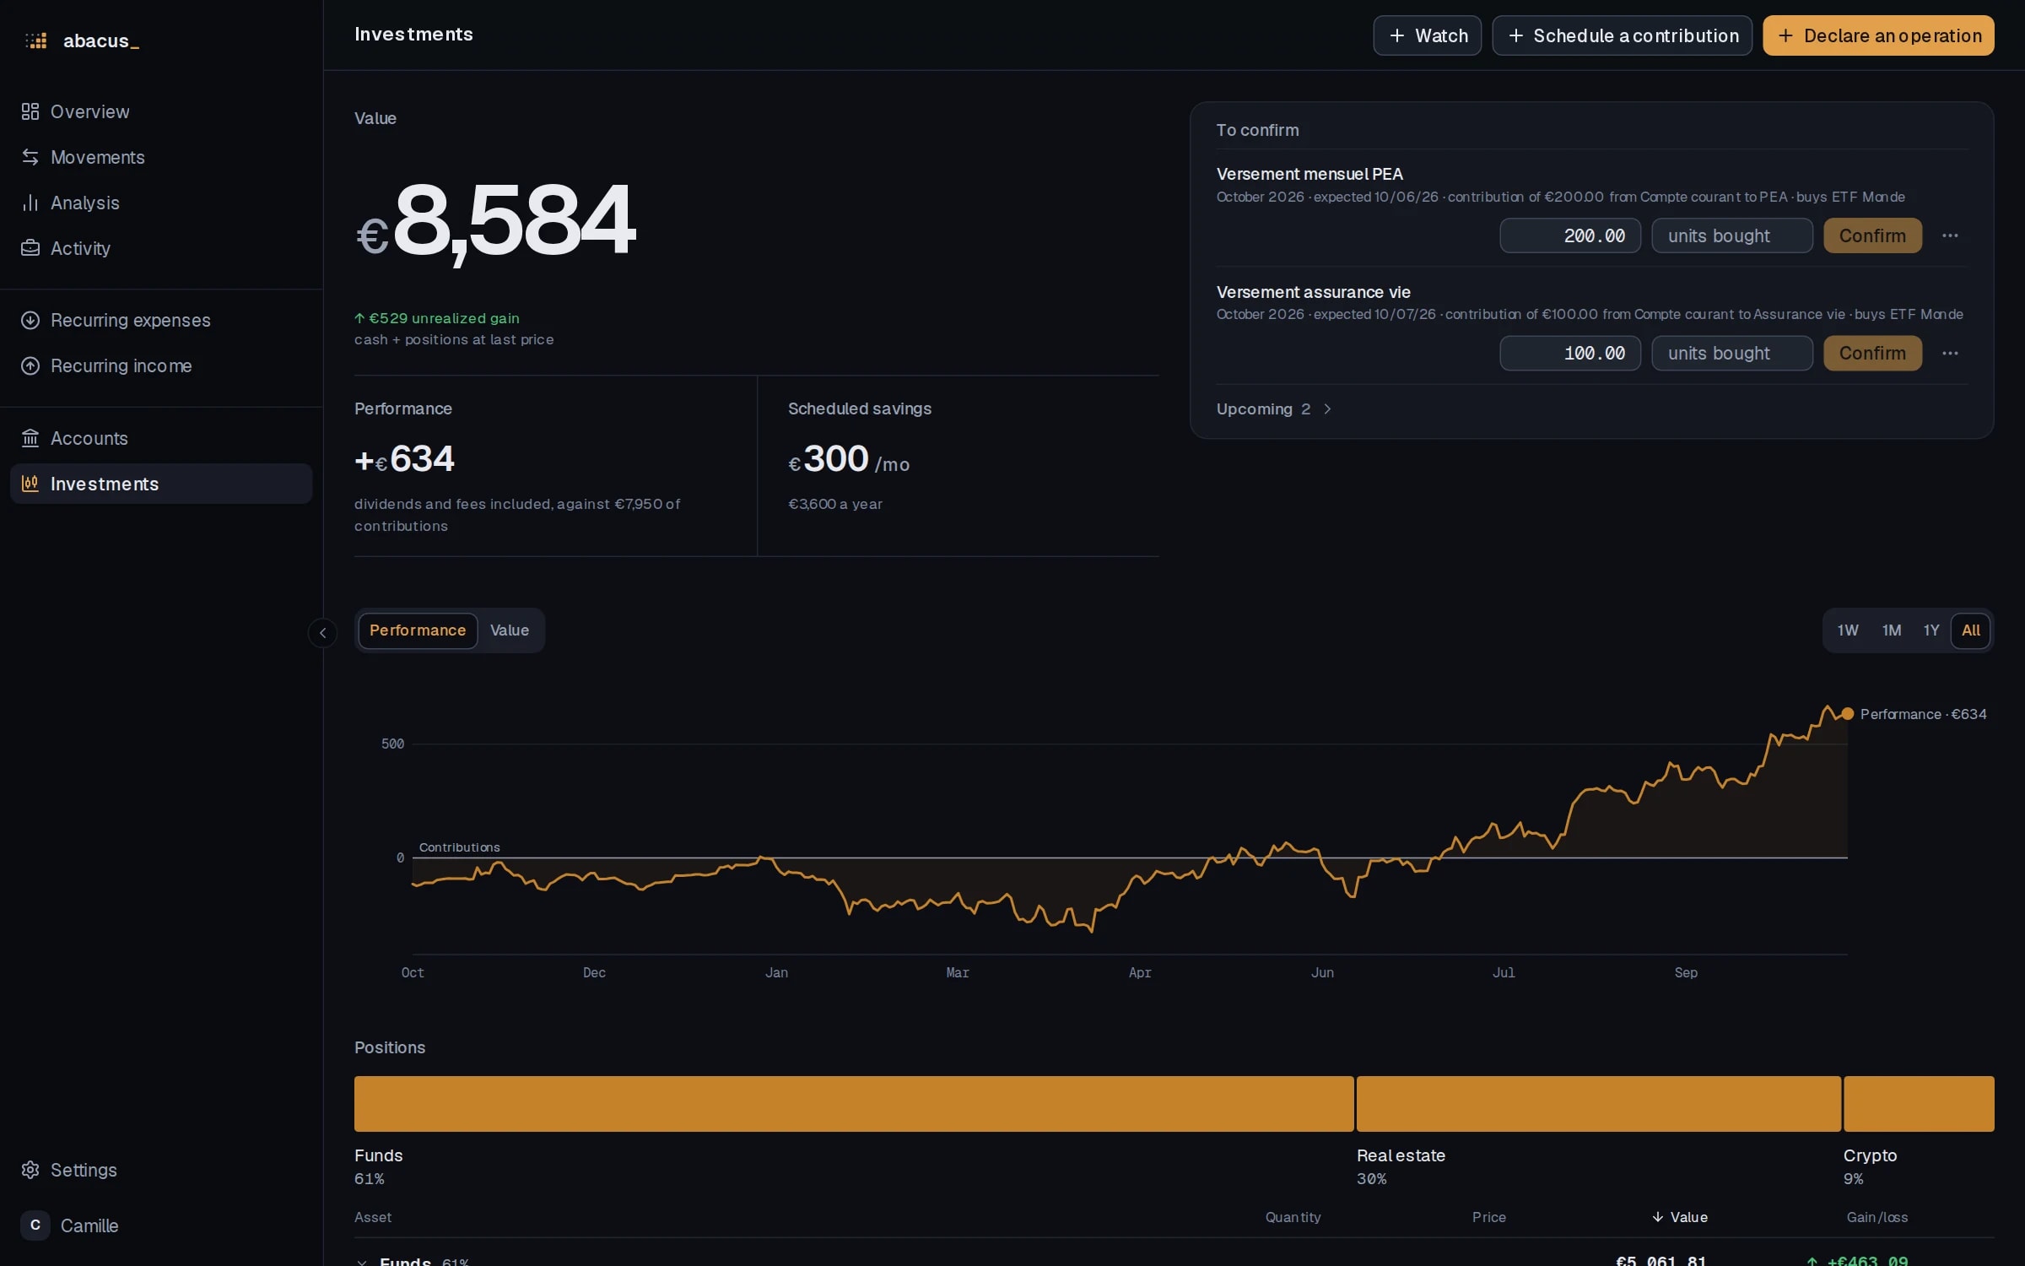2025x1266 pixels.
Task: Click units bought field for PEA
Action: (1732, 235)
